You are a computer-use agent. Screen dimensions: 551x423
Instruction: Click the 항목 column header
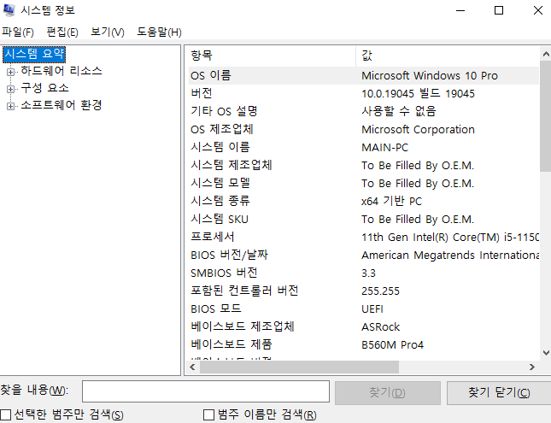point(273,56)
